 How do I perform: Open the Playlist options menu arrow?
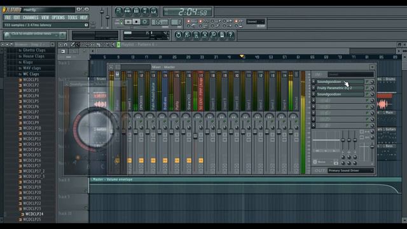(x=60, y=45)
